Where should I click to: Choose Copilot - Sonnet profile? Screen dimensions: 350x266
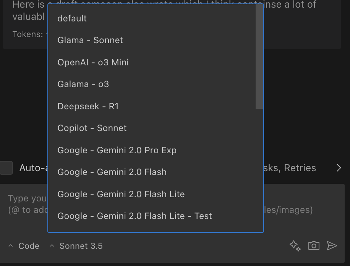click(x=92, y=128)
